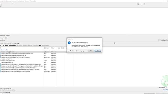
Task: Toggle 'Do not autoselect submodules' option
Action: [x=7, y=90]
